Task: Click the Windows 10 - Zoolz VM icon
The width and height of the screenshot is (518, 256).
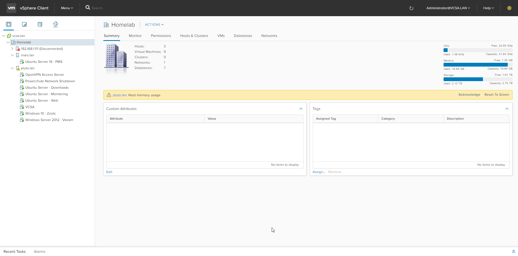Action: click(22, 113)
